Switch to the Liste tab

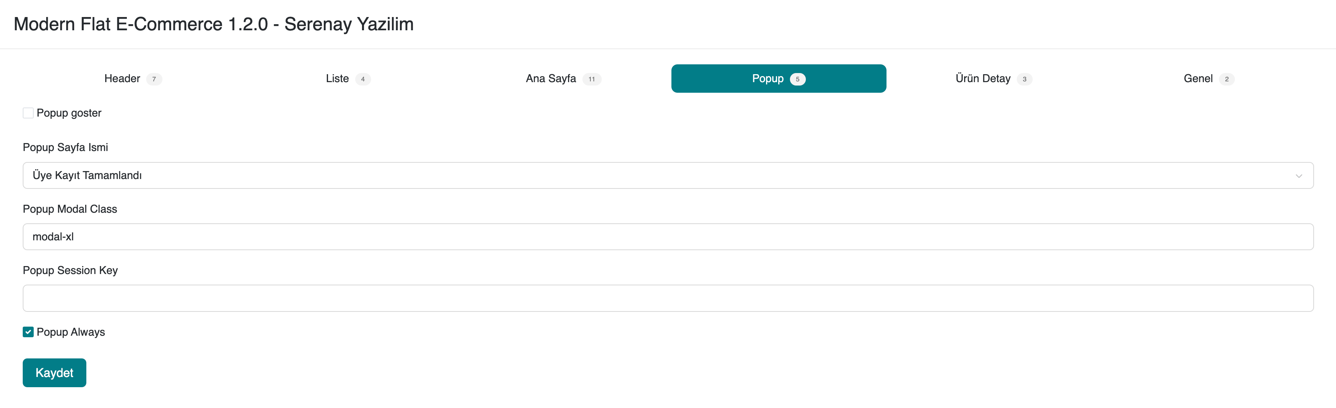[x=337, y=79]
